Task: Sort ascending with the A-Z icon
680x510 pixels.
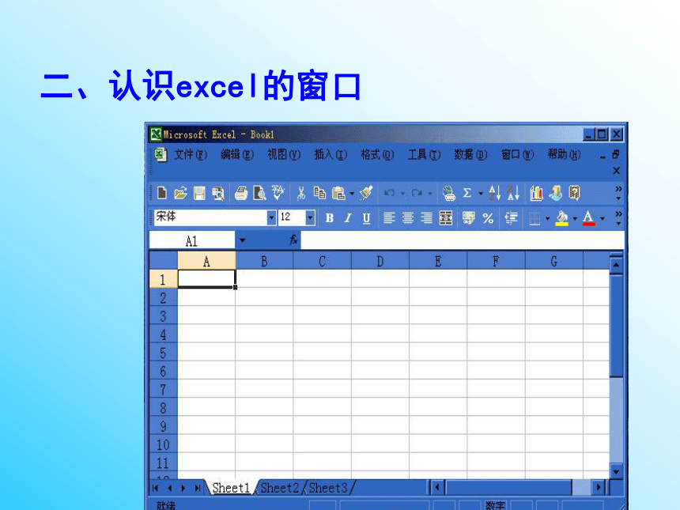Action: pos(495,193)
